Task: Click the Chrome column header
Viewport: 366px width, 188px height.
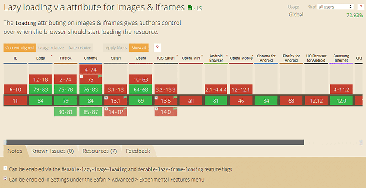Action: 91,58
